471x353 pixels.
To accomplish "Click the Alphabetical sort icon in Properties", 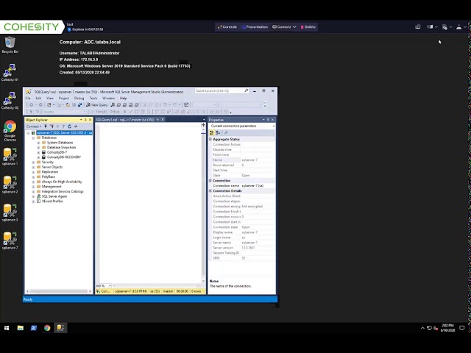I will pyautogui.click(x=218, y=132).
